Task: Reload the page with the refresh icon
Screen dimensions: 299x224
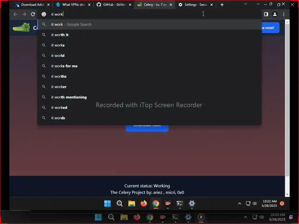Action: (x=33, y=14)
